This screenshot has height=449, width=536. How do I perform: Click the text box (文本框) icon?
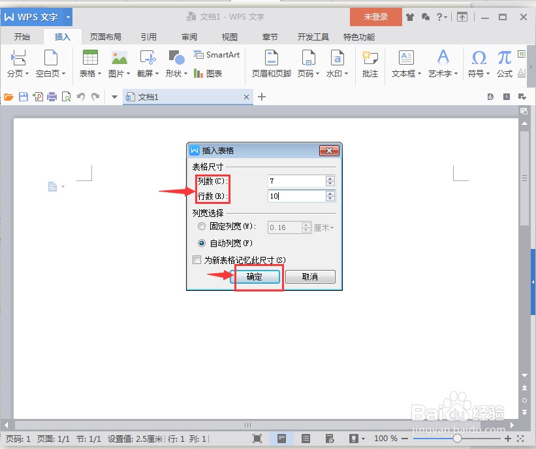(407, 58)
